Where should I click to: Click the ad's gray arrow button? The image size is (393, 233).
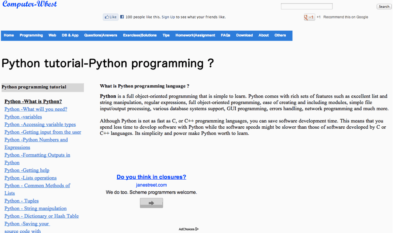151,203
